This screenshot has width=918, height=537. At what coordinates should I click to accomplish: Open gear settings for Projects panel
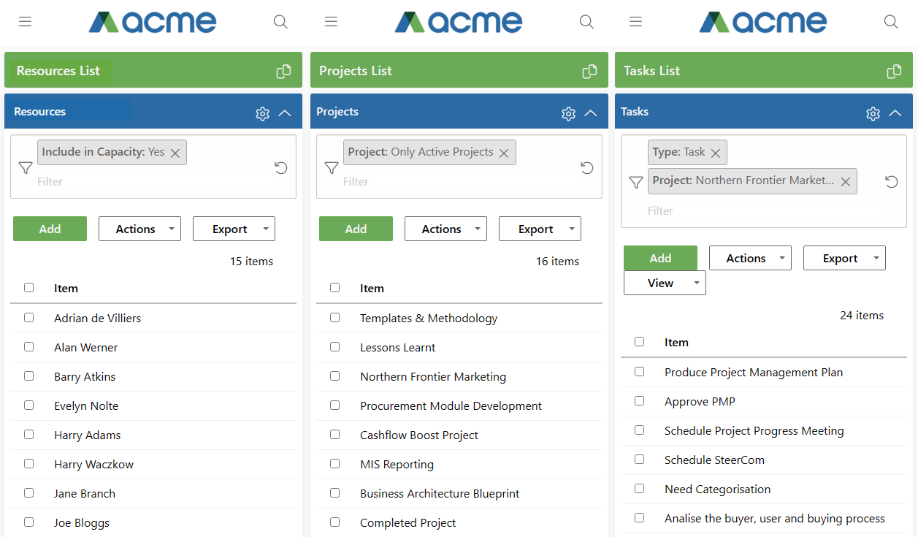[568, 113]
